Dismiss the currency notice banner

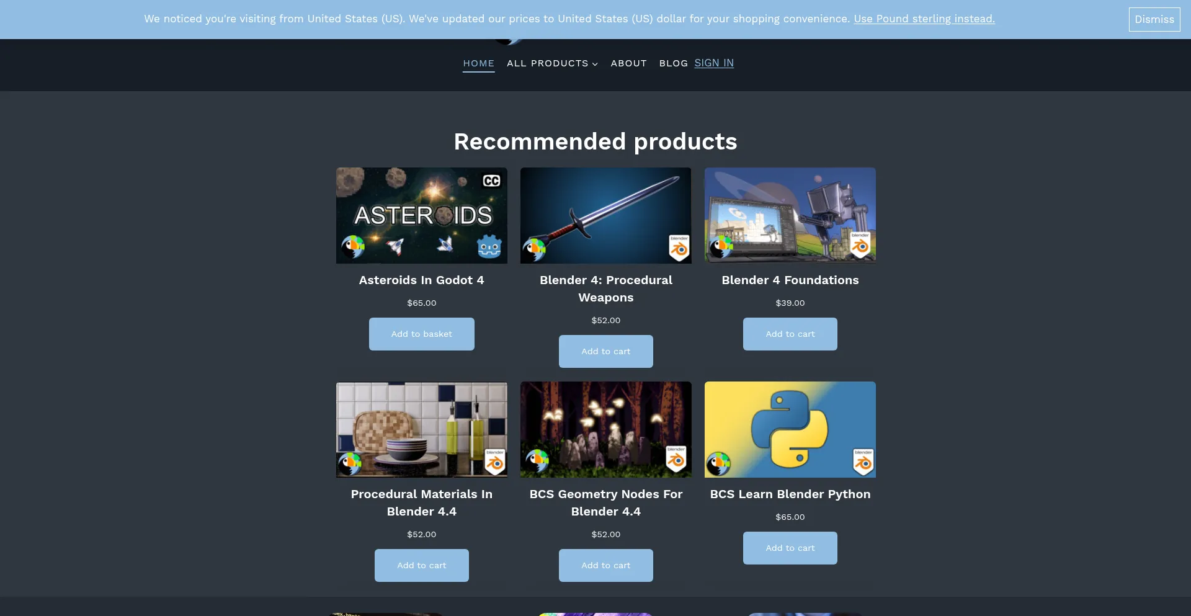(x=1154, y=19)
